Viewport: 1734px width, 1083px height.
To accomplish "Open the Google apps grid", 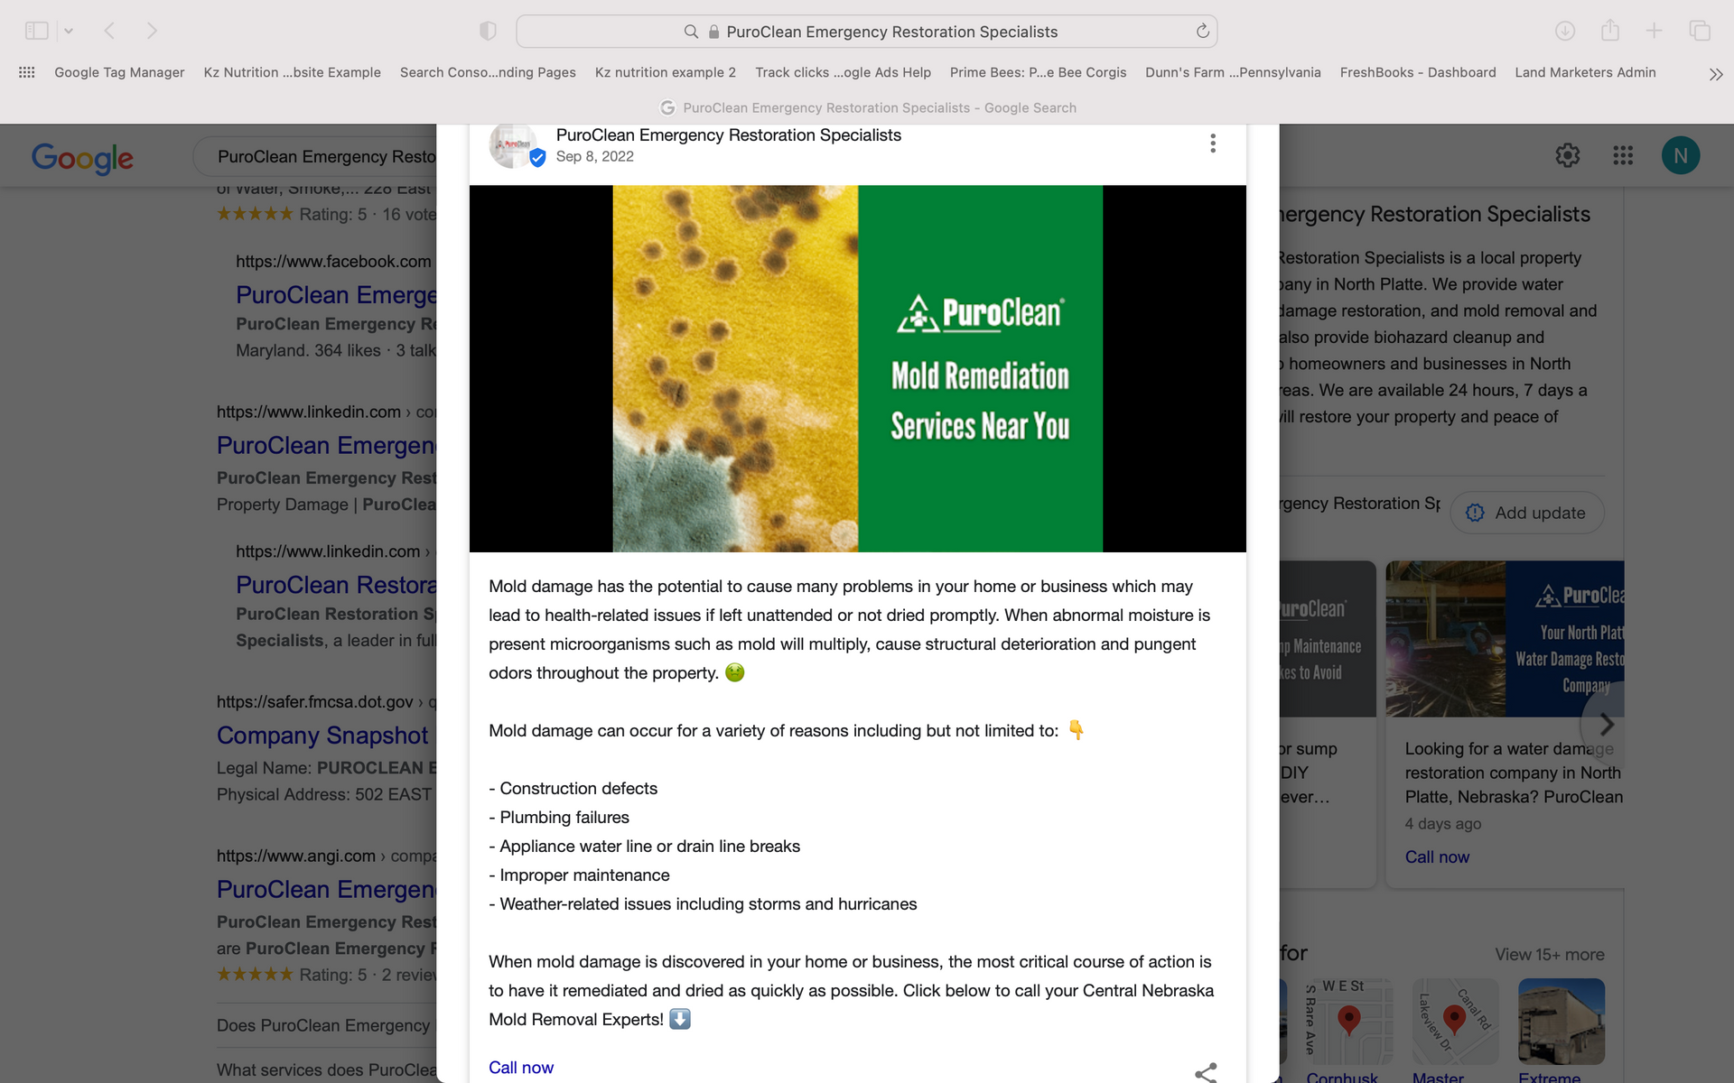I will tap(1623, 155).
